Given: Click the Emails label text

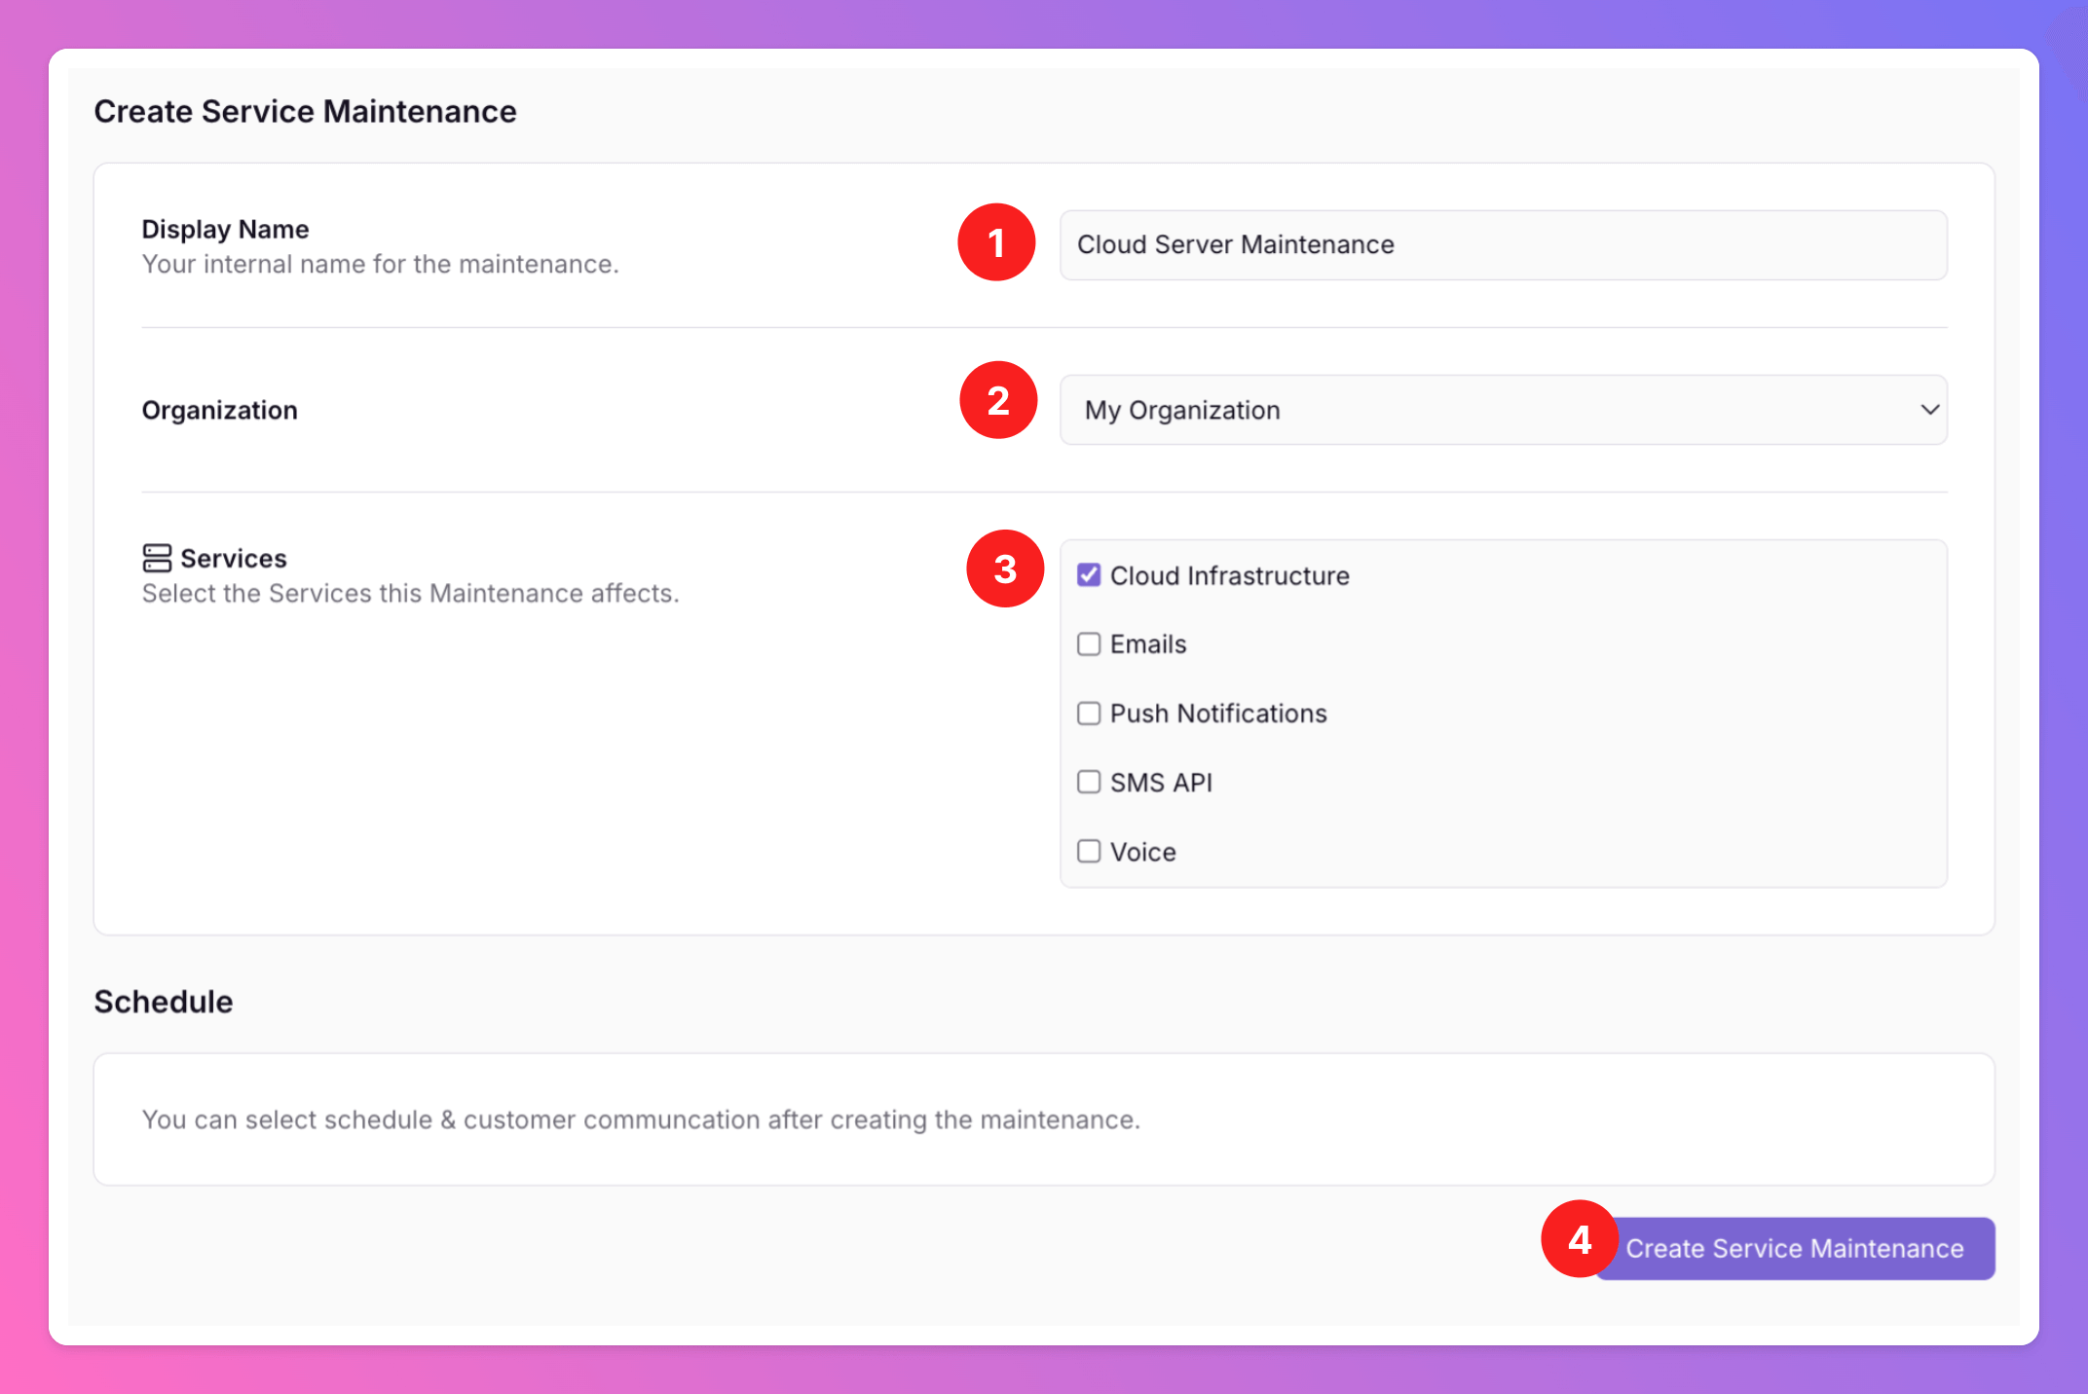Looking at the screenshot, I should click(x=1148, y=644).
